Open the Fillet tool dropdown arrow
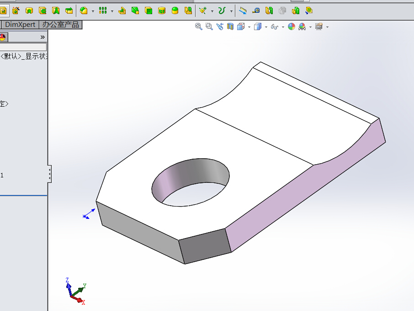Image resolution: width=414 pixels, height=311 pixels. pyautogui.click(x=93, y=11)
